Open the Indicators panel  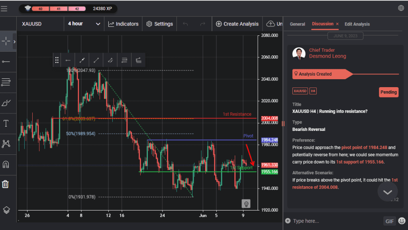coord(123,24)
